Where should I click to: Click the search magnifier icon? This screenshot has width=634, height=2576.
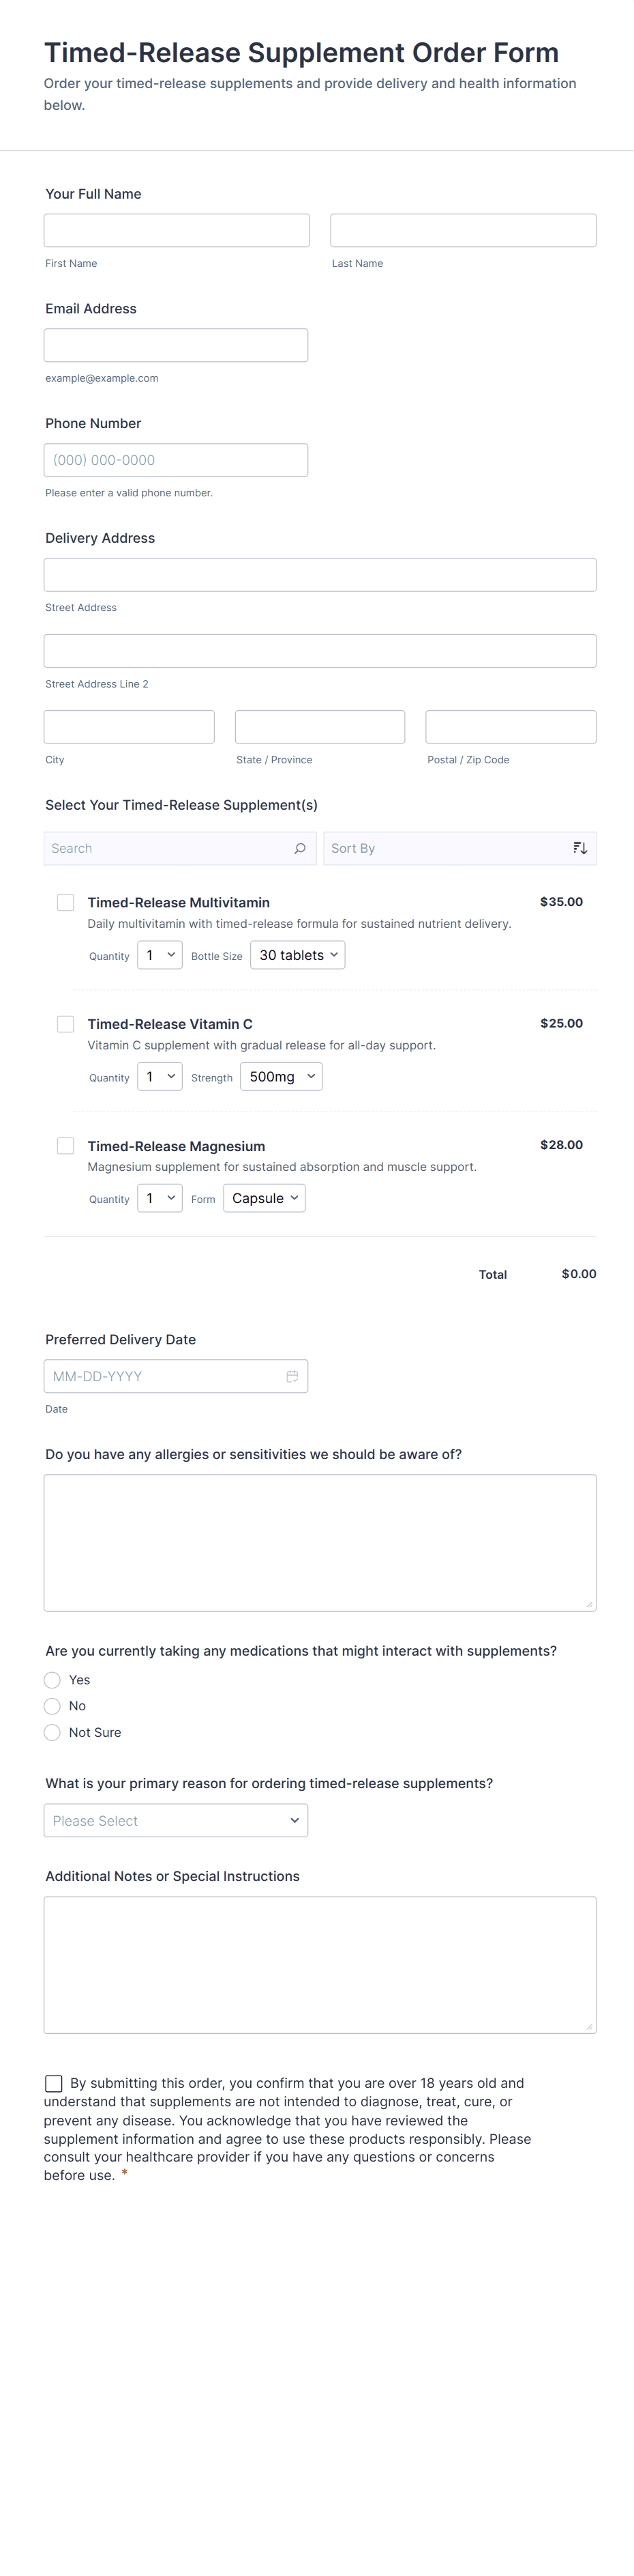[x=299, y=848]
